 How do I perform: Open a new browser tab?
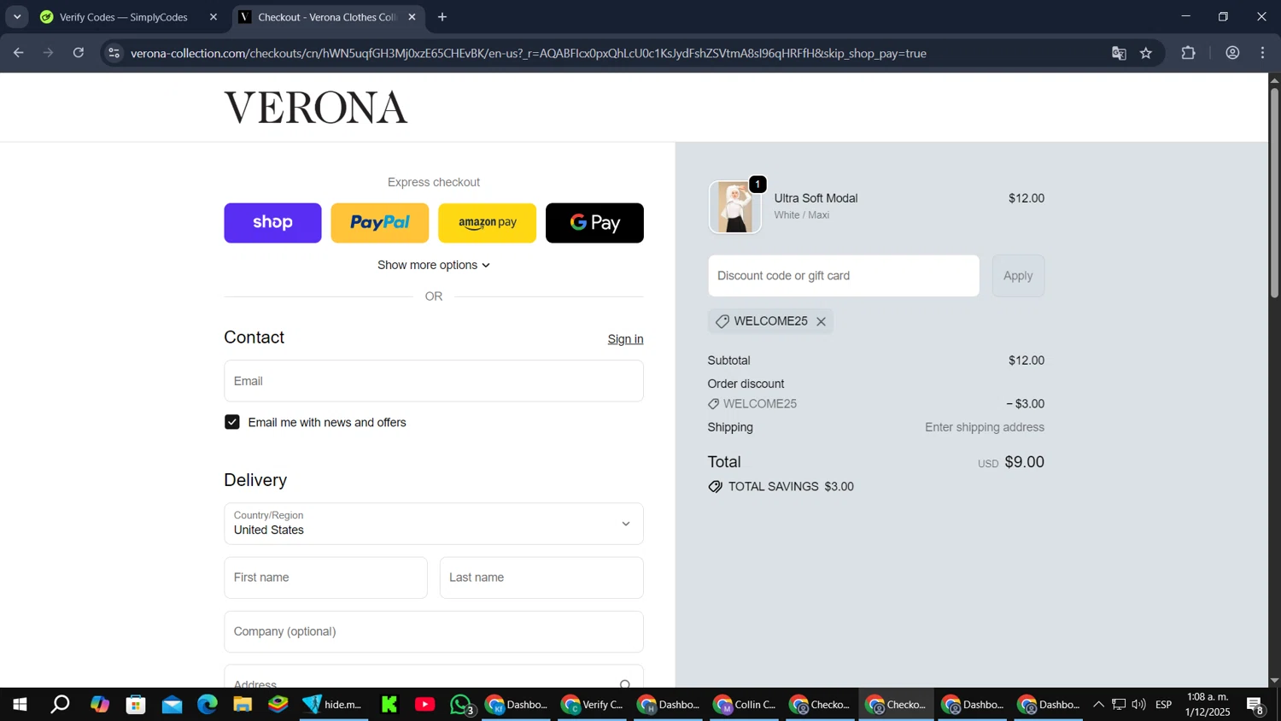pyautogui.click(x=442, y=17)
